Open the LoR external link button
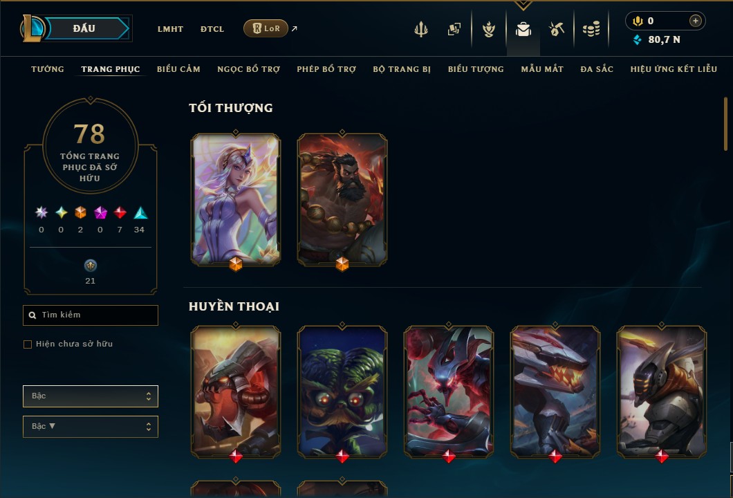The height and width of the screenshot is (498, 733). 266,28
